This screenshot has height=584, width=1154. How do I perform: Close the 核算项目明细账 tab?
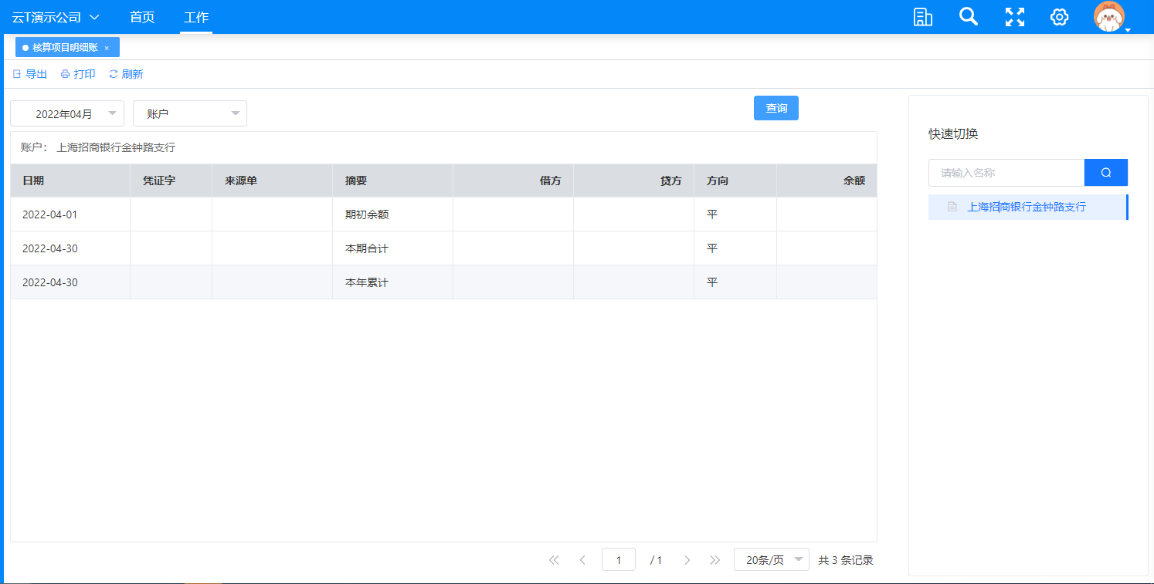coord(107,48)
